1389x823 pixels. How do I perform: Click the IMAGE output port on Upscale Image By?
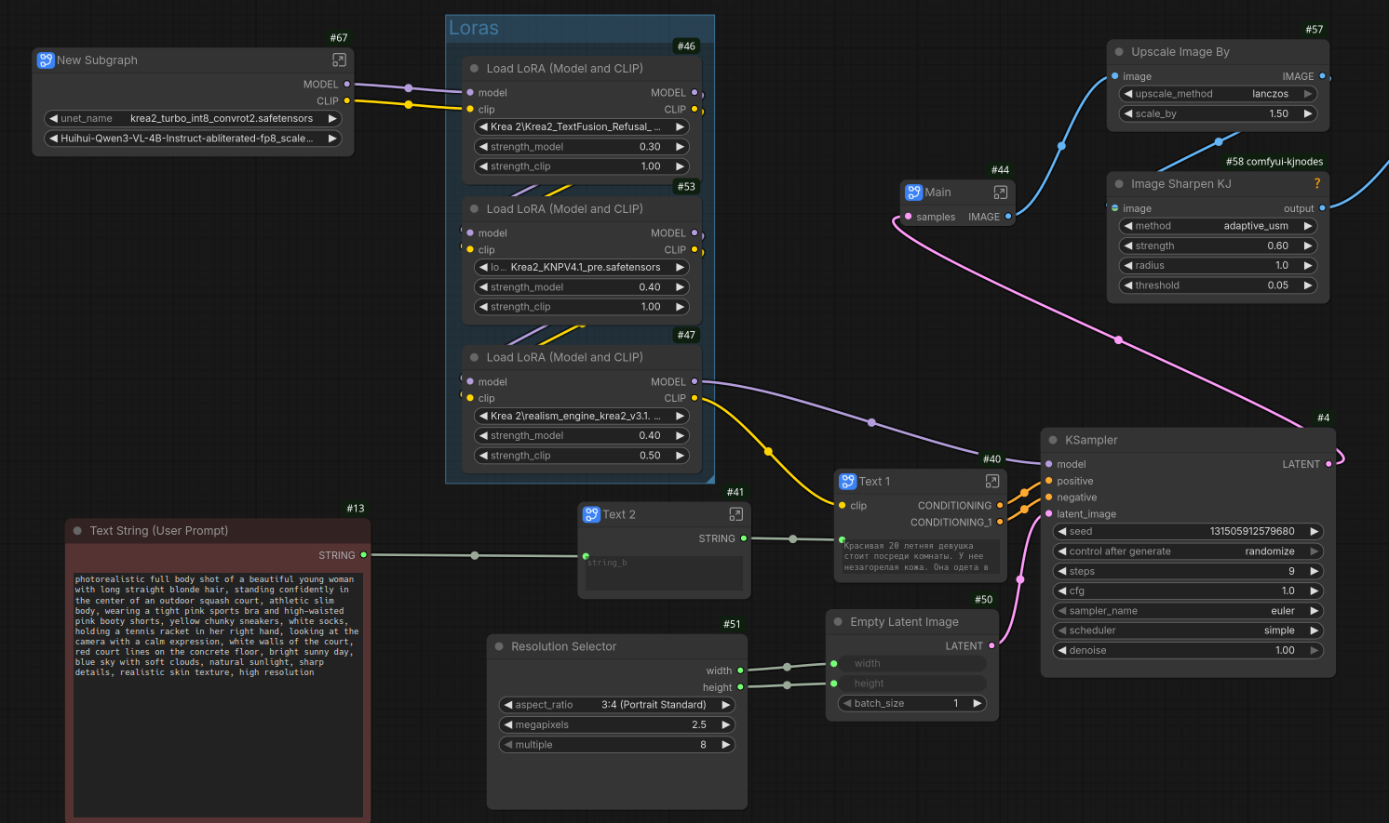coord(1322,76)
